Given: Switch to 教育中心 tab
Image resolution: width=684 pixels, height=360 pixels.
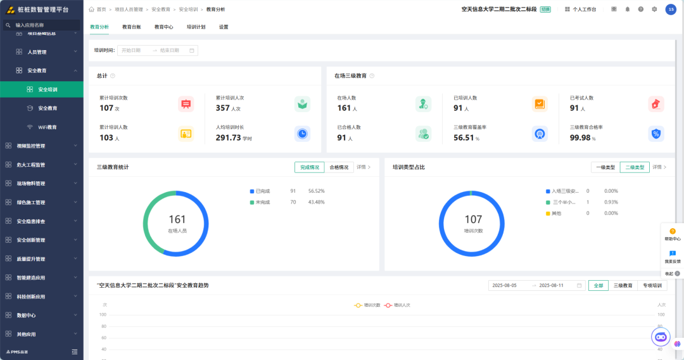Looking at the screenshot, I should [x=163, y=27].
